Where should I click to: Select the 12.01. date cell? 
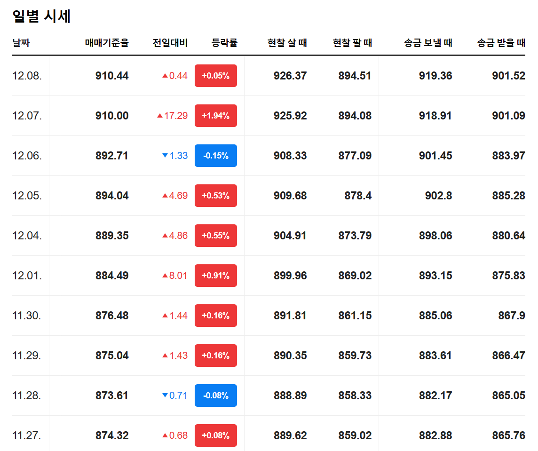click(x=27, y=276)
